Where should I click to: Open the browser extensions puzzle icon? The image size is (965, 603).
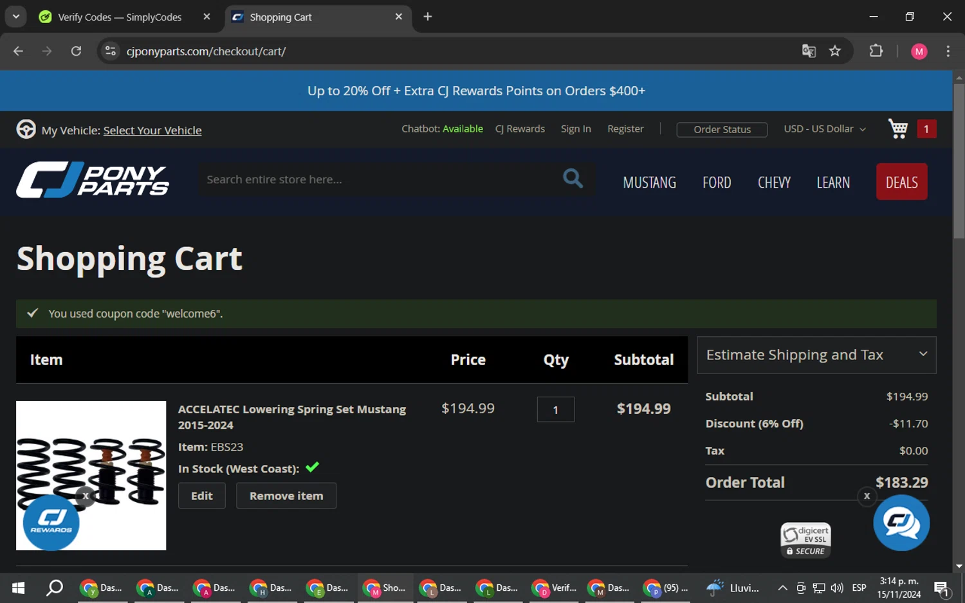tap(876, 51)
